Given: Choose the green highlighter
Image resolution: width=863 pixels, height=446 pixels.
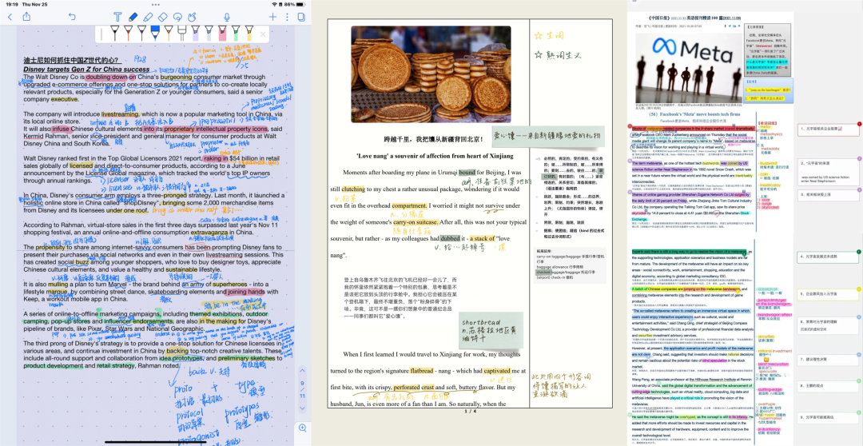Looking at the screenshot, I should [x=236, y=34].
